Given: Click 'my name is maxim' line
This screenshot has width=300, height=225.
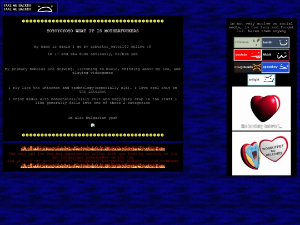Looking at the screenshot, I should [x=93, y=47].
